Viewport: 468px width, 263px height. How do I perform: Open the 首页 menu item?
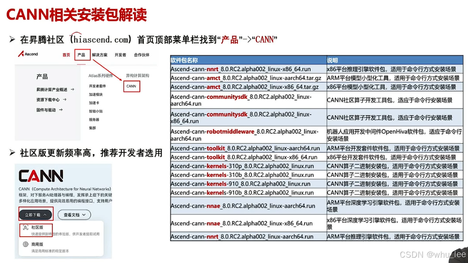point(66,55)
